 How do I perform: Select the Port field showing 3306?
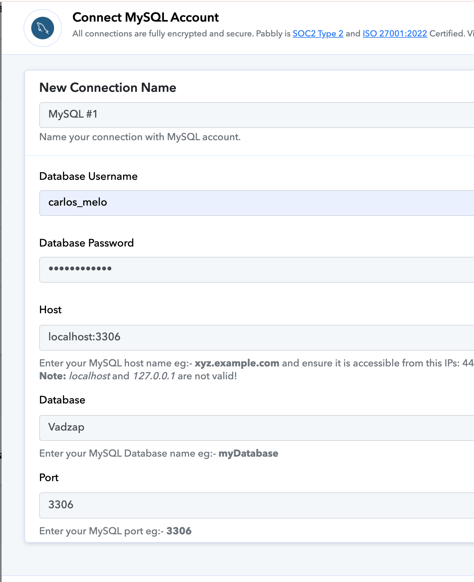coord(257,505)
